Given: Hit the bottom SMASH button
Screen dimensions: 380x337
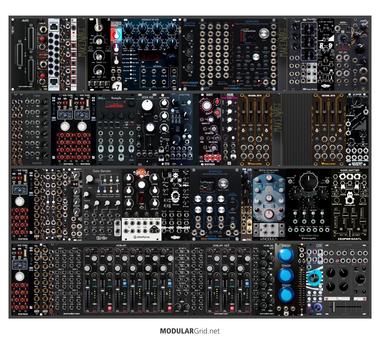Looking at the screenshot, I should (286, 295).
